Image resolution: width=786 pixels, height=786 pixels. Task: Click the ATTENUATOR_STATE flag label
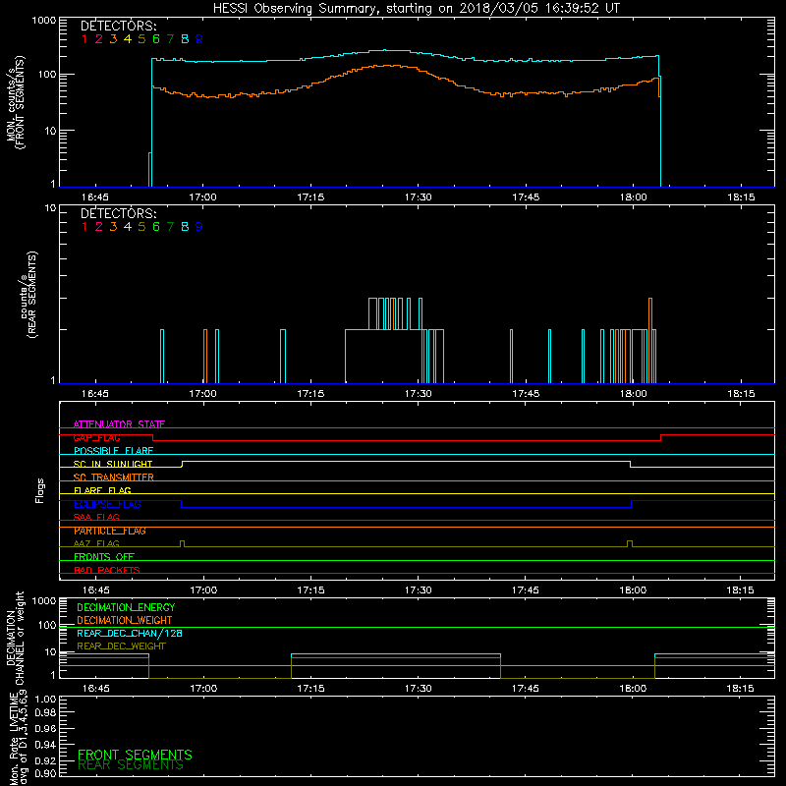pos(119,424)
